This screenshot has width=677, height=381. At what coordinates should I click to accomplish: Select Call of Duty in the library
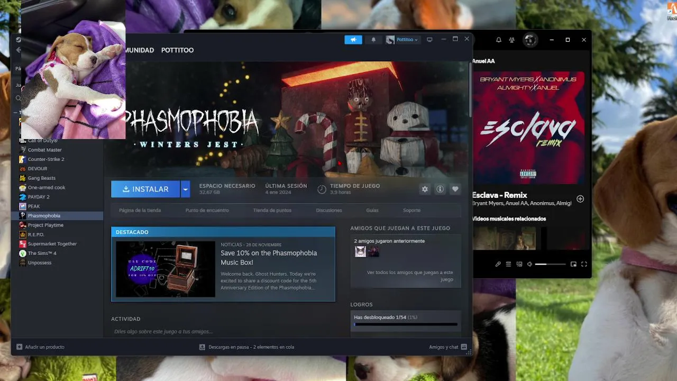tap(57, 141)
